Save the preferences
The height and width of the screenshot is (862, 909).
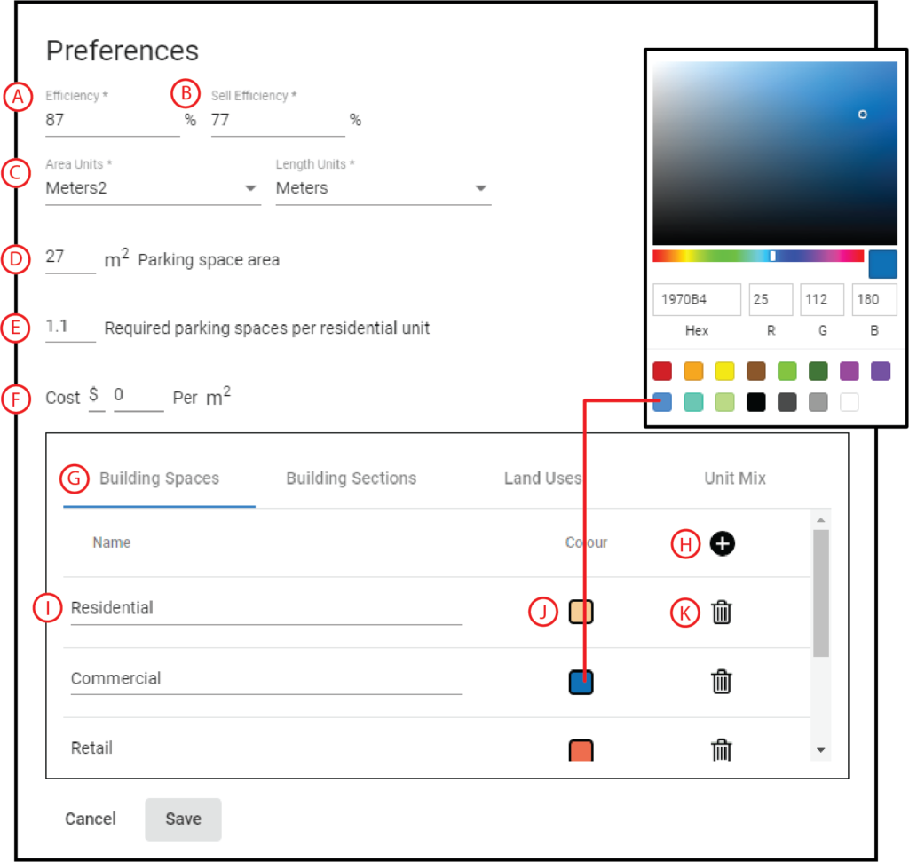[x=183, y=819]
